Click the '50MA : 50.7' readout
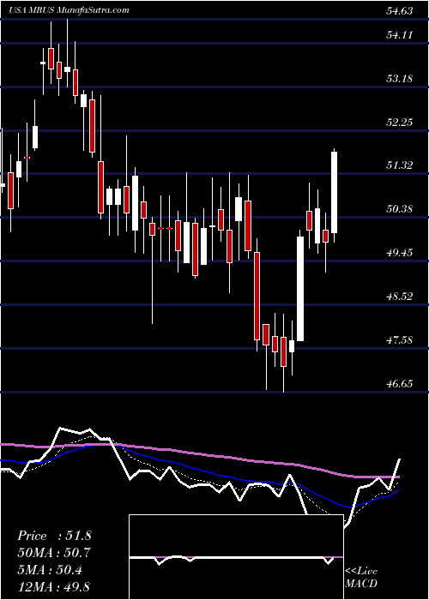This screenshot has width=429, height=600. pyautogui.click(x=54, y=553)
